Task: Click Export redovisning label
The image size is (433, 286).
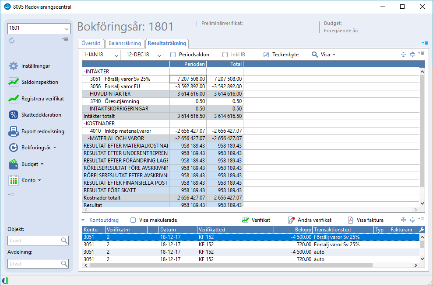Action: click(x=43, y=131)
